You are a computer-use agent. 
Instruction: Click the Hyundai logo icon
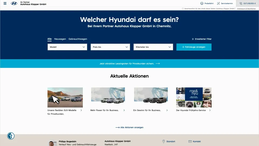[x=14, y=3]
